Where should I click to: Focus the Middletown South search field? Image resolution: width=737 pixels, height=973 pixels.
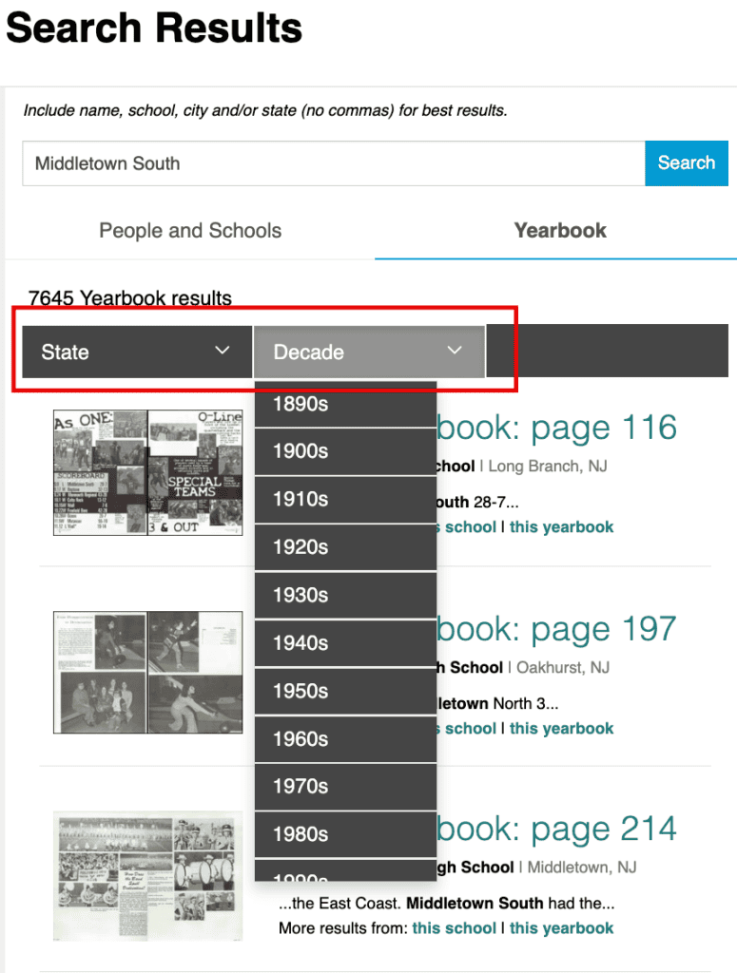point(334,163)
